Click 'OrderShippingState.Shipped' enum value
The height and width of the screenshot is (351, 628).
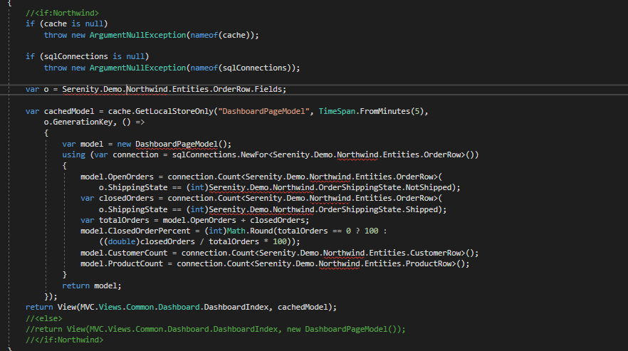tap(379, 209)
